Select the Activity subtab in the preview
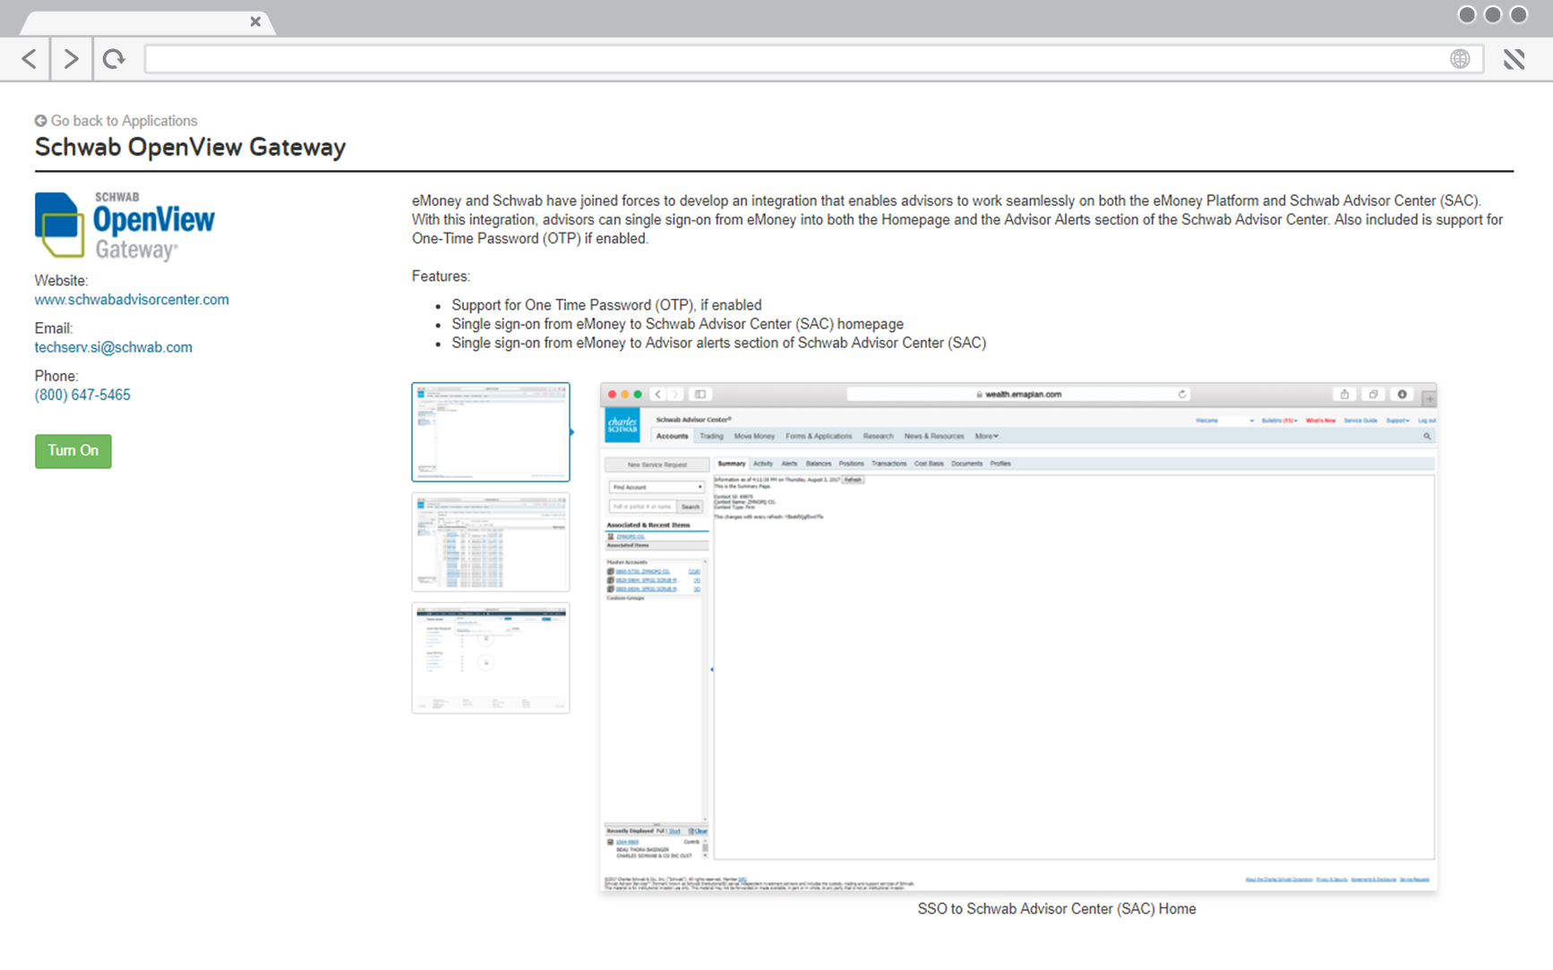The image size is (1553, 970). (763, 464)
